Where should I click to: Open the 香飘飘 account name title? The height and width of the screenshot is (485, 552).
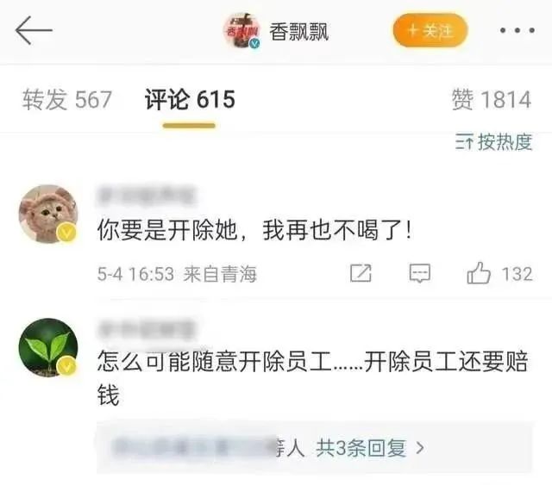click(x=299, y=32)
